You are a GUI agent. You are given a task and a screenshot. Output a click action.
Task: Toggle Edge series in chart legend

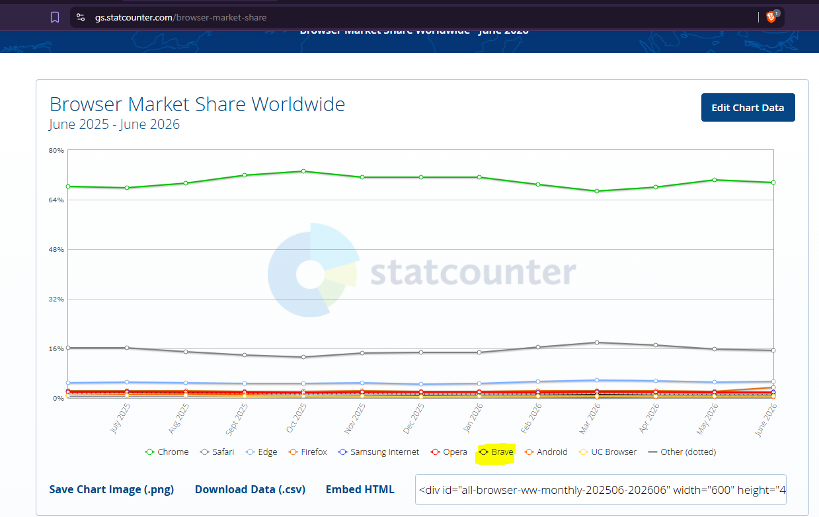tap(261, 452)
